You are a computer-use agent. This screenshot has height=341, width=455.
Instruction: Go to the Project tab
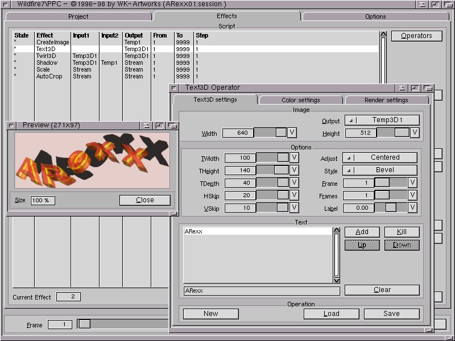78,16
